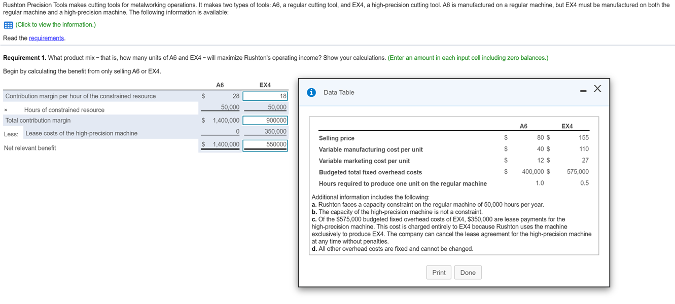The width and height of the screenshot is (675, 304).
Task: Click A6 net relevant benefit 1,400,000
Action: tap(226, 144)
